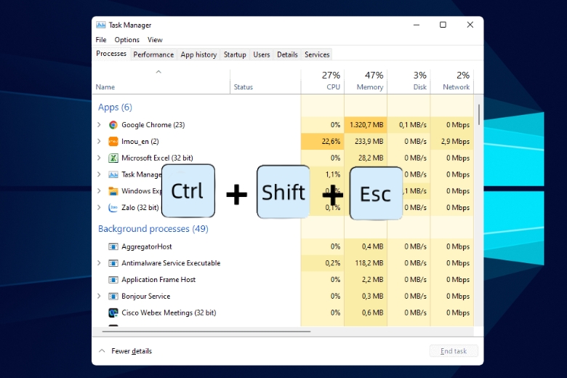This screenshot has height=378, width=567.
Task: Click Imou_en's 2,9 Mbps network value
Action: click(455, 142)
